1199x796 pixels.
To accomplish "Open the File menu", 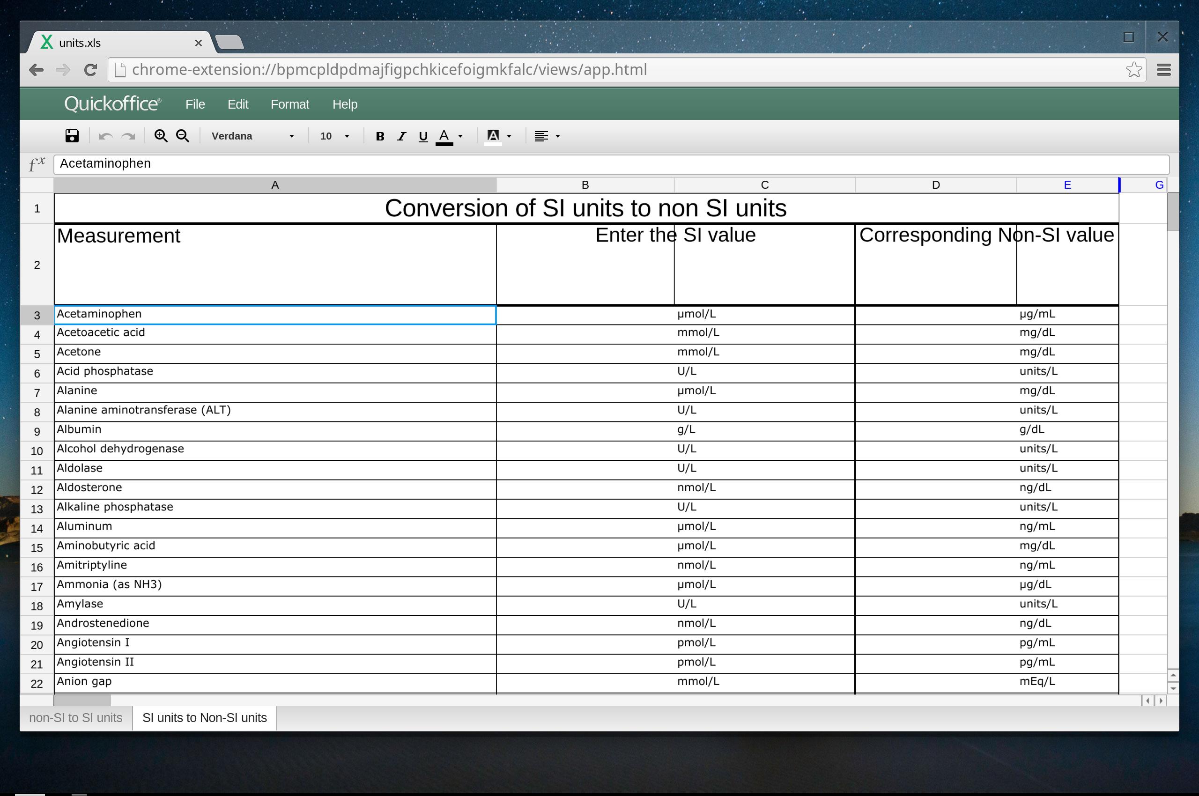I will [195, 104].
